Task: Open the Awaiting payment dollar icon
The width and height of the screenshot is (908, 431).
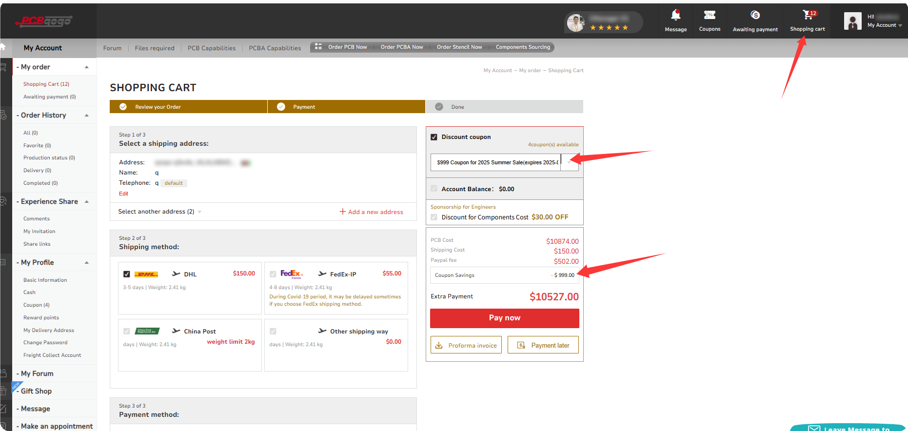Action: point(755,15)
